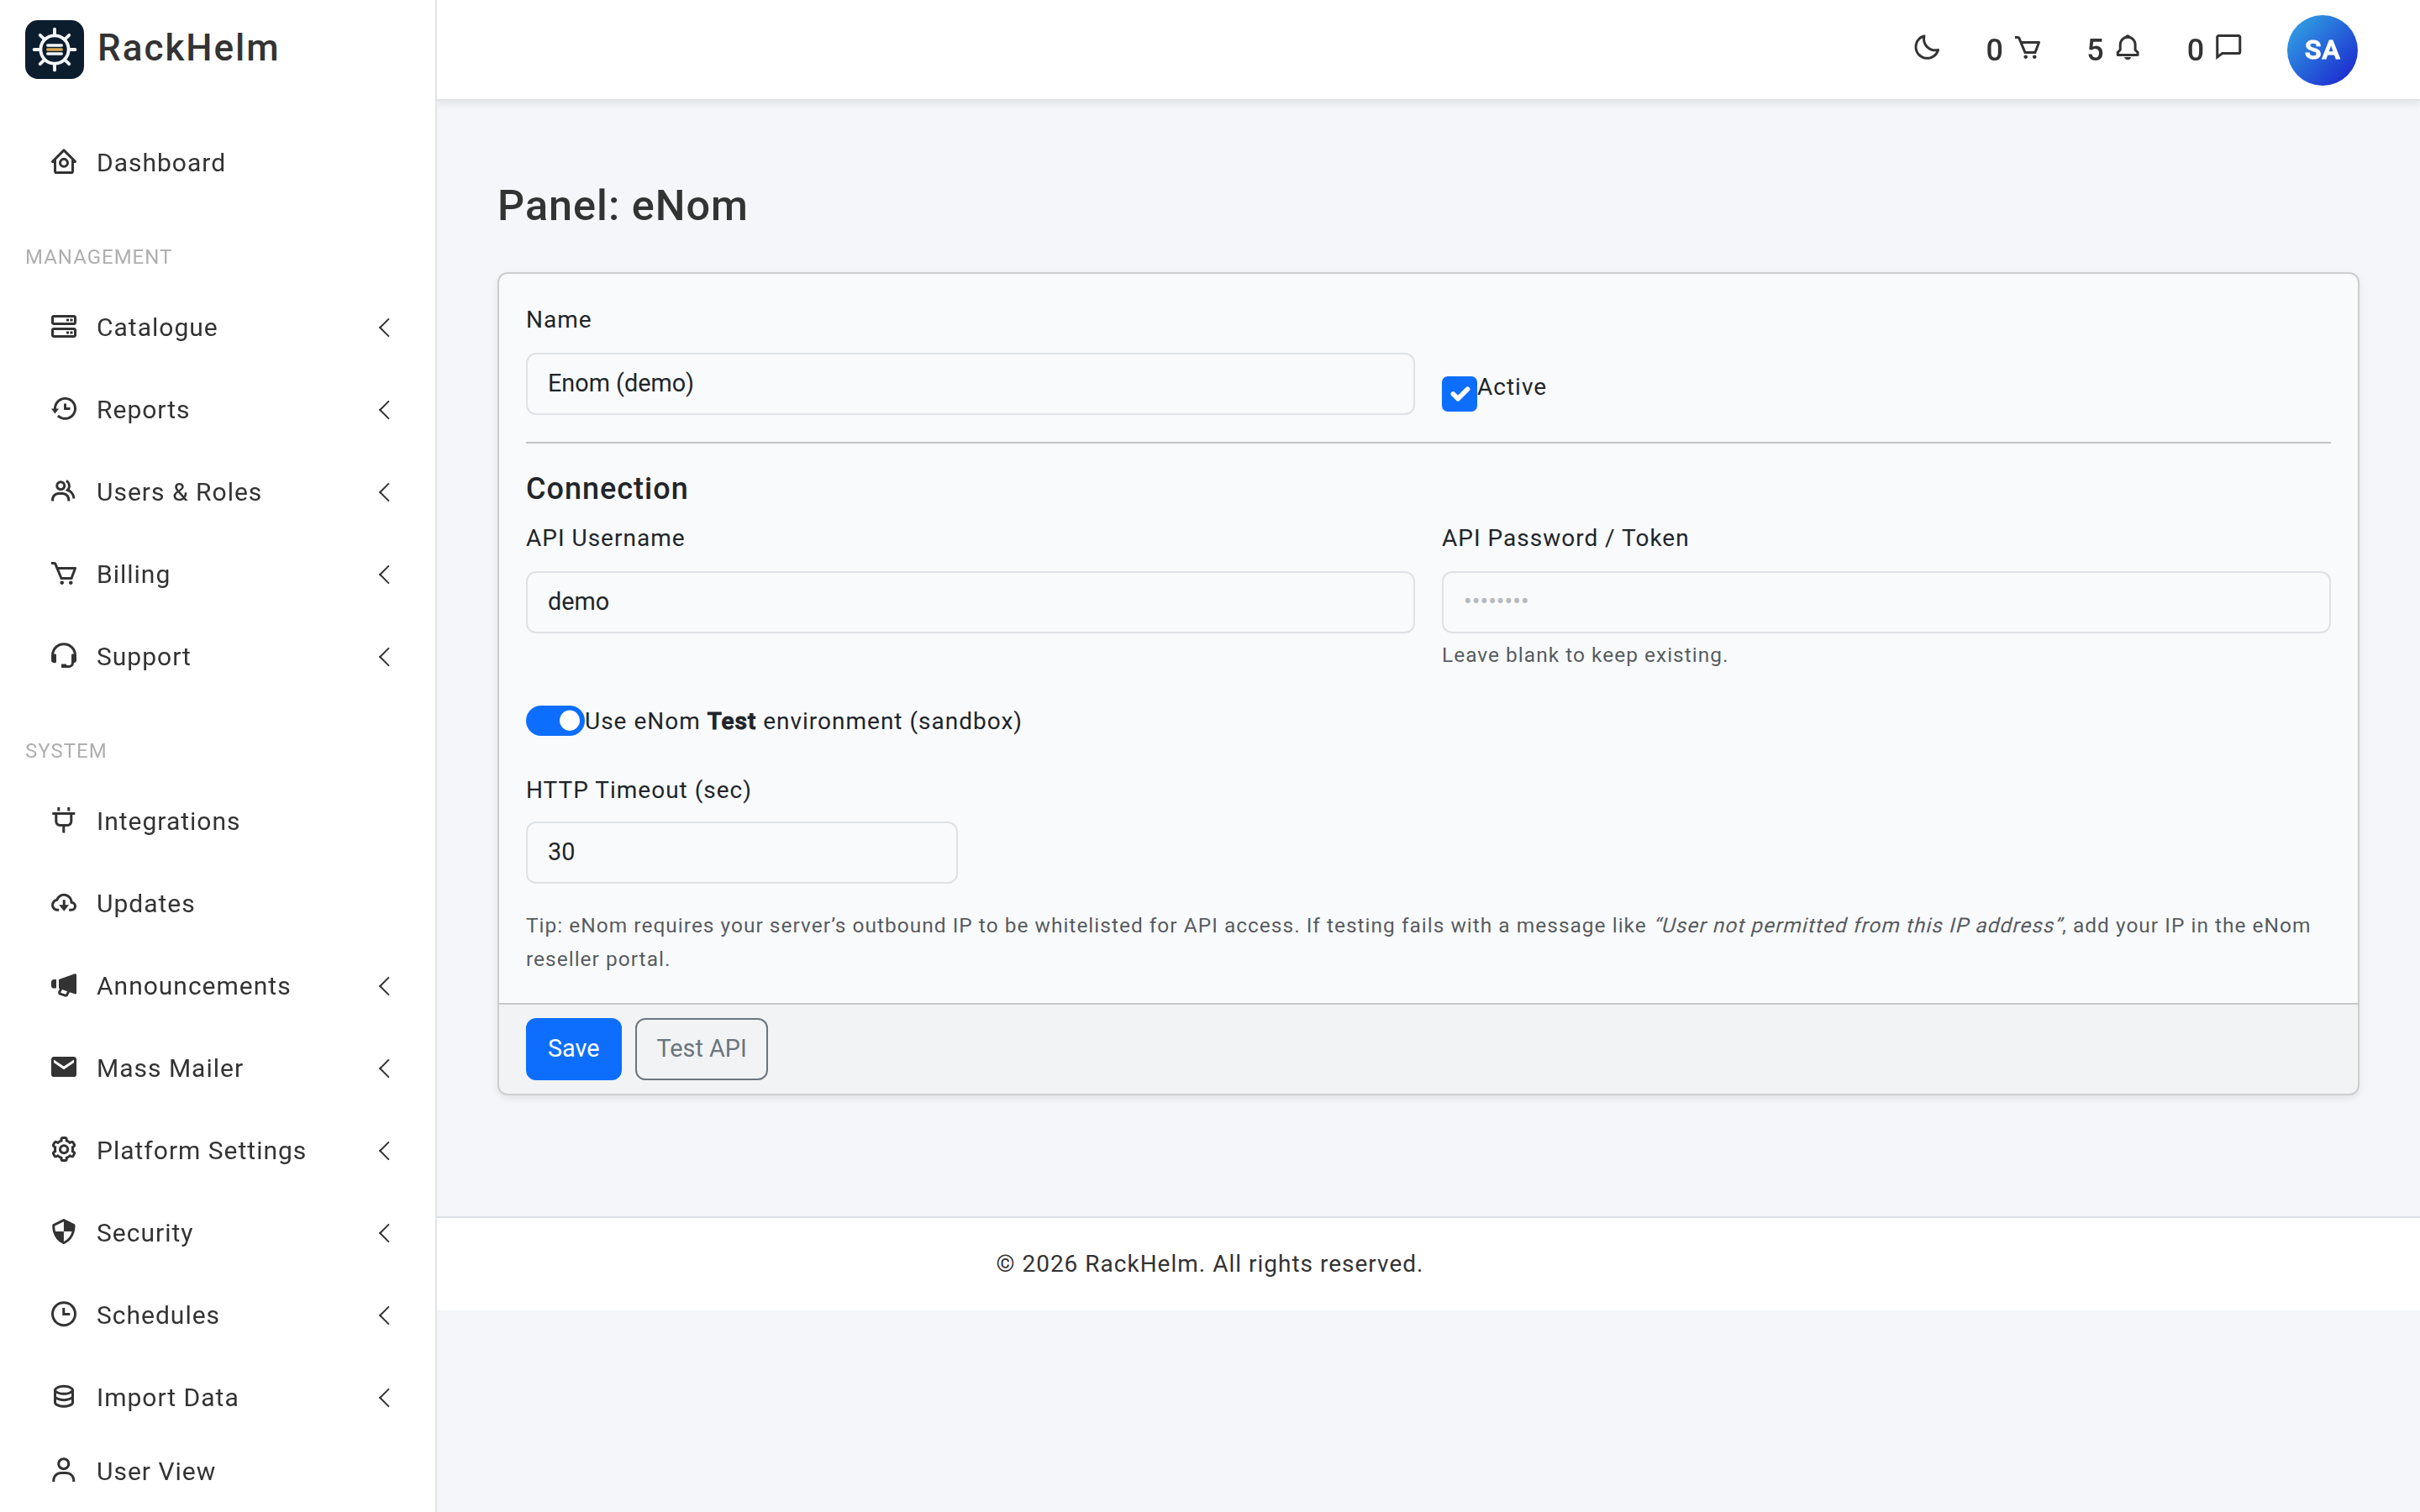Screen dimensions: 2420x1512
Task: Expand the Billing menu chevron
Action: coord(384,574)
